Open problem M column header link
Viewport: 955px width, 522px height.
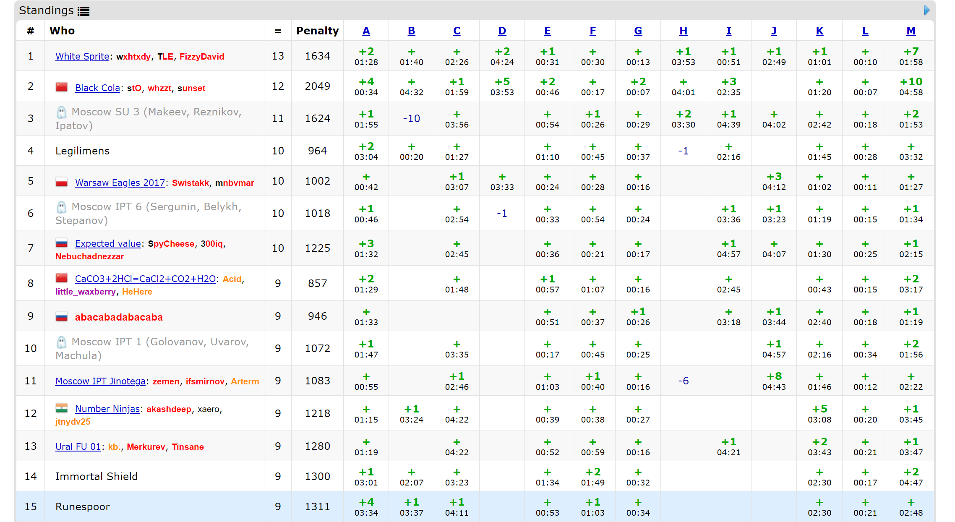911,31
